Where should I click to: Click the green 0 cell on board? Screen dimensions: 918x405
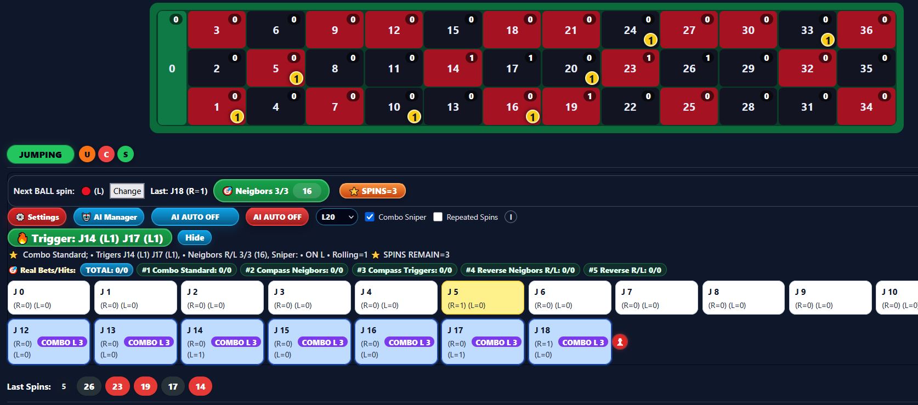(172, 69)
